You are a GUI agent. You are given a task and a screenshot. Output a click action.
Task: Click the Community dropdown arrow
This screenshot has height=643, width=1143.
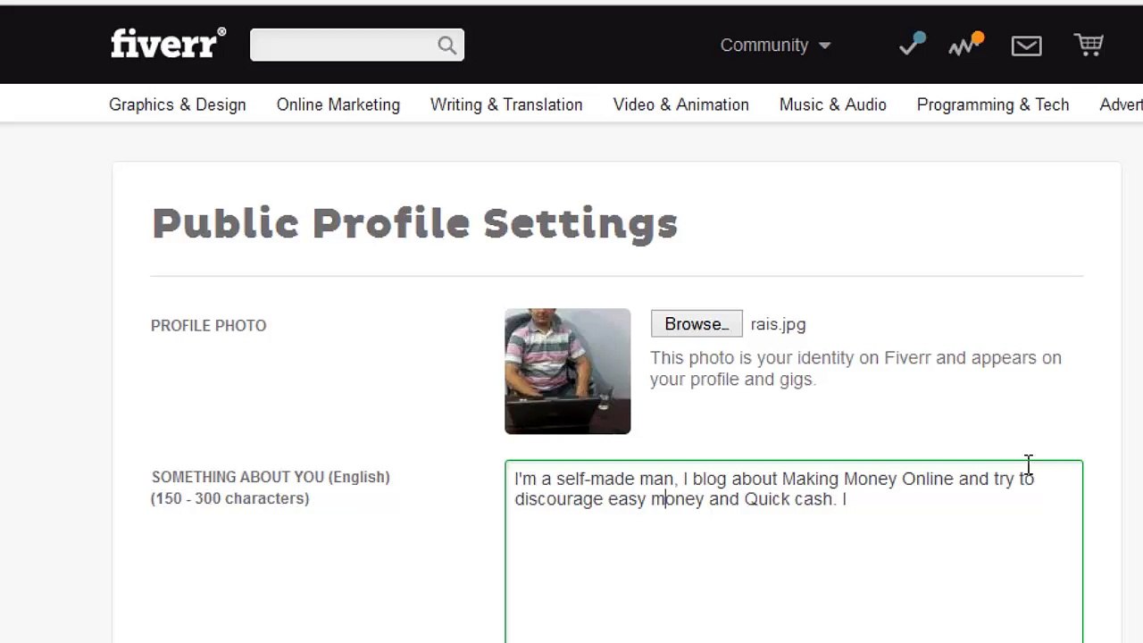coord(824,46)
